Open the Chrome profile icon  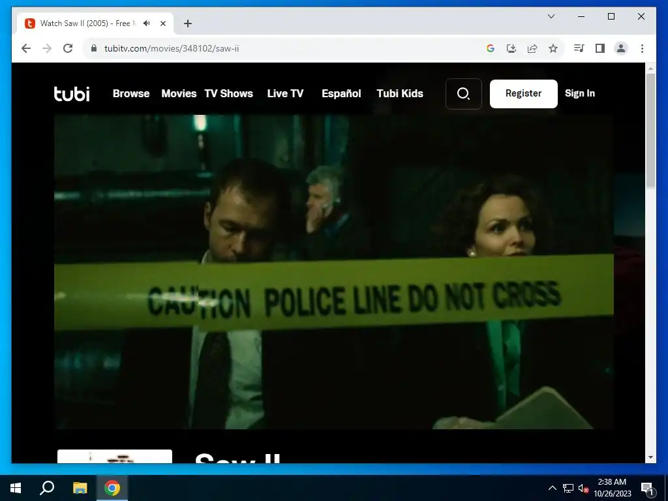621,48
